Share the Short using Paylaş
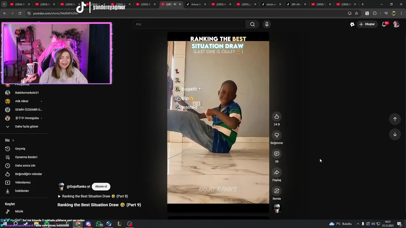 click(x=277, y=172)
